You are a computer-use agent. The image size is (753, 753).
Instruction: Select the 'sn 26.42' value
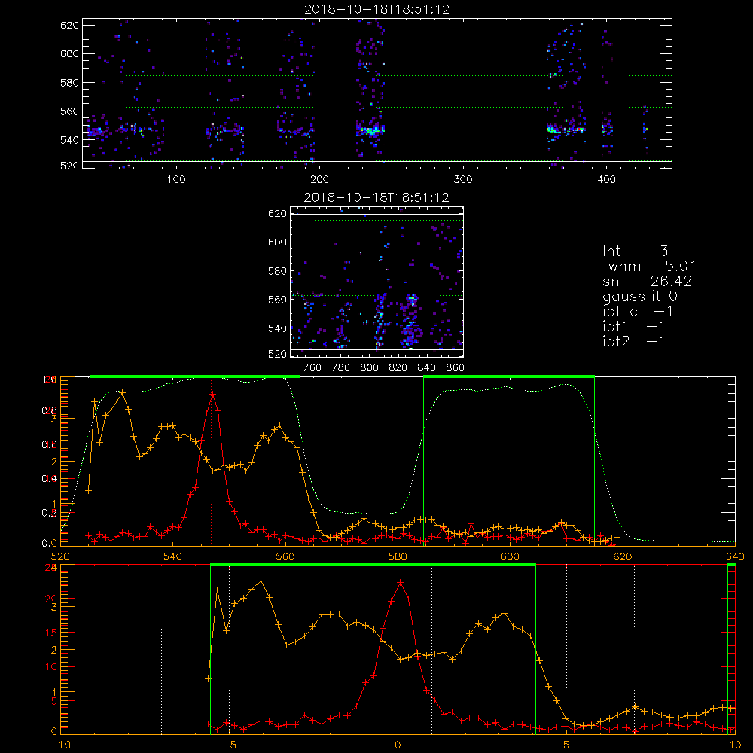click(647, 281)
